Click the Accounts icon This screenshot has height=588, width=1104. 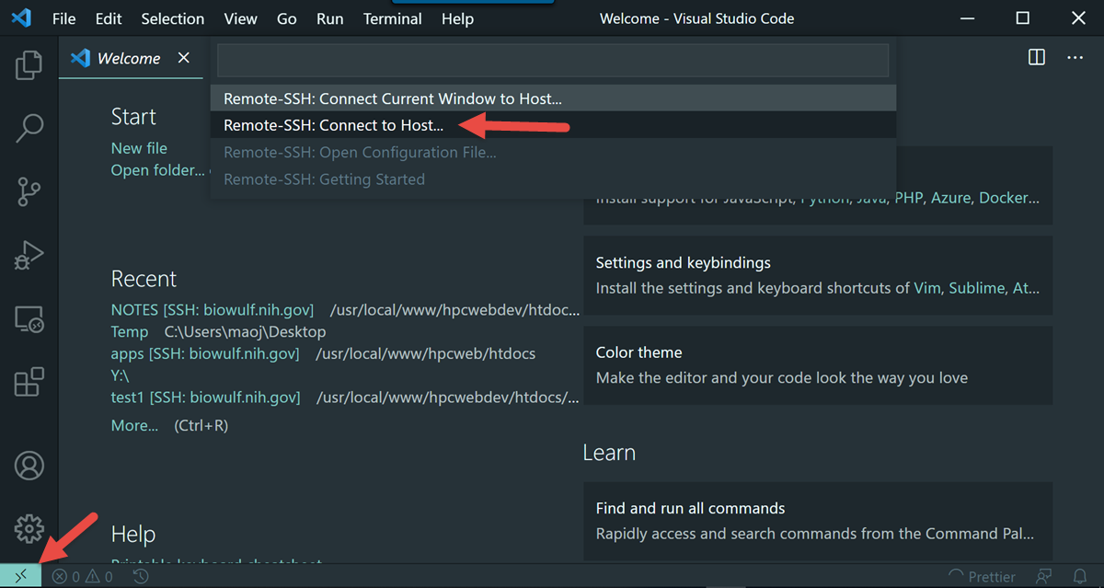29,466
